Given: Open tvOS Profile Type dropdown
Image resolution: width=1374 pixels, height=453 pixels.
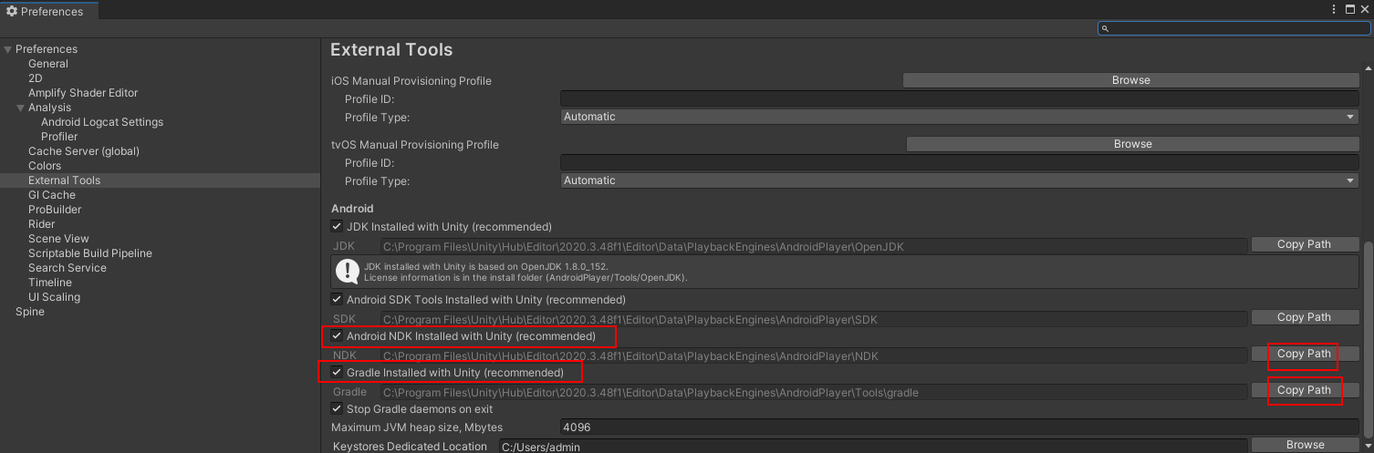Looking at the screenshot, I should click(960, 180).
